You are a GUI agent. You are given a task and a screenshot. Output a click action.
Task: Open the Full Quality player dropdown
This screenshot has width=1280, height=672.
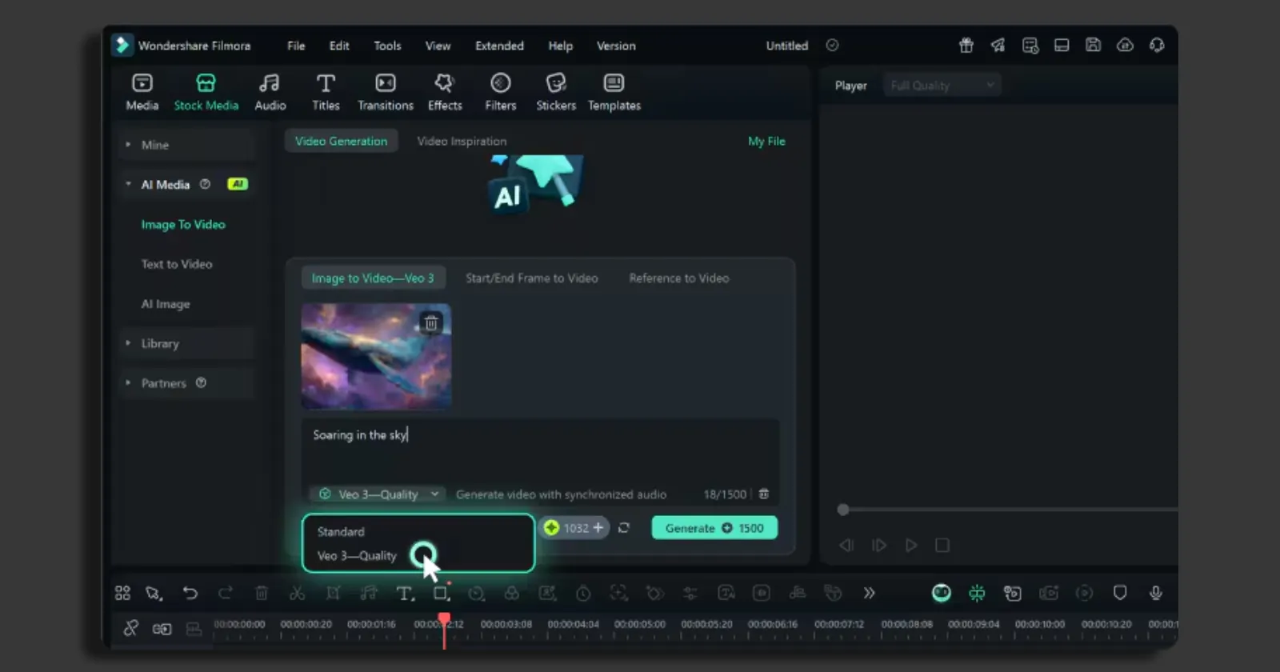942,86
